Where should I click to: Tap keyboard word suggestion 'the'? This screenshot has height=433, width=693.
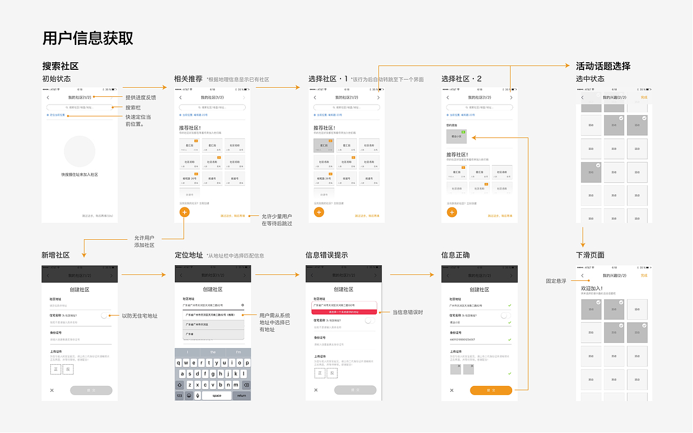(213, 352)
